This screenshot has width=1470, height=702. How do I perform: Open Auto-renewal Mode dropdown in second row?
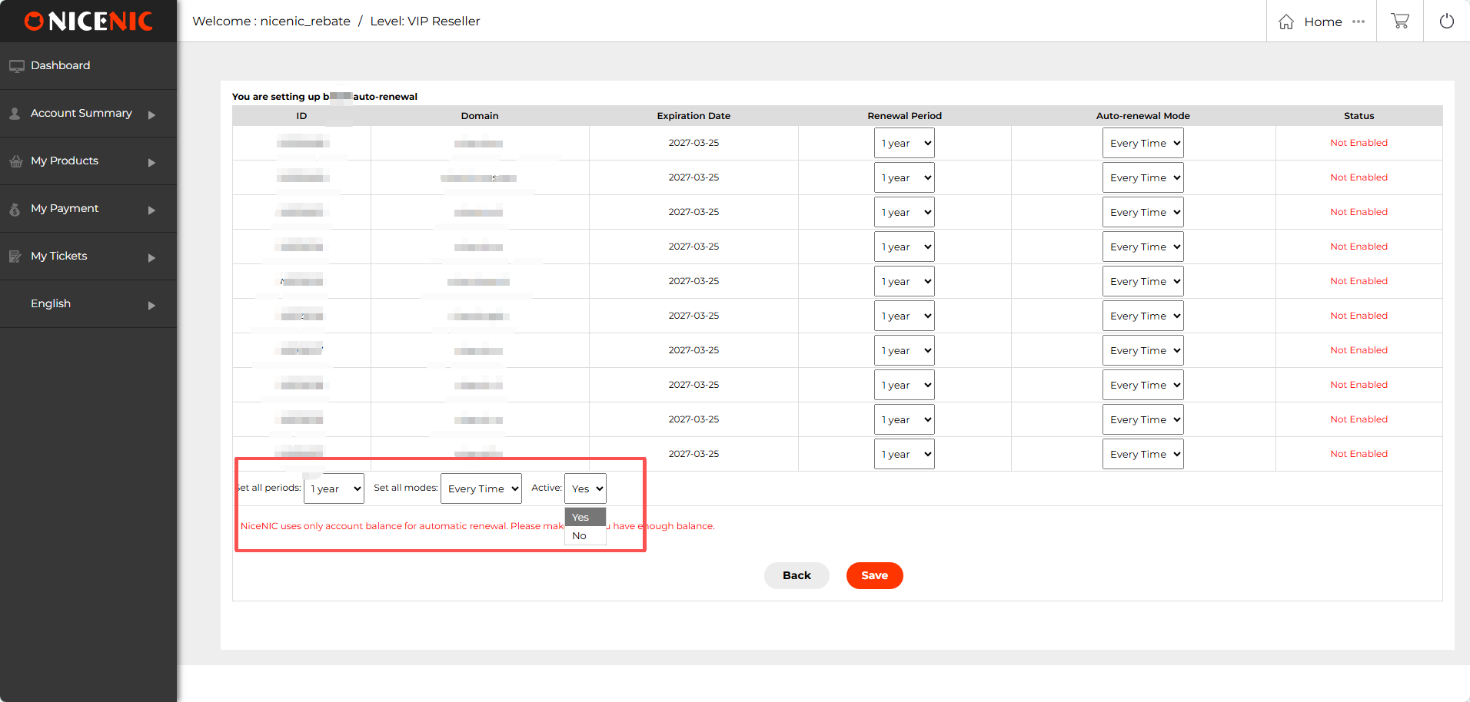tap(1142, 177)
